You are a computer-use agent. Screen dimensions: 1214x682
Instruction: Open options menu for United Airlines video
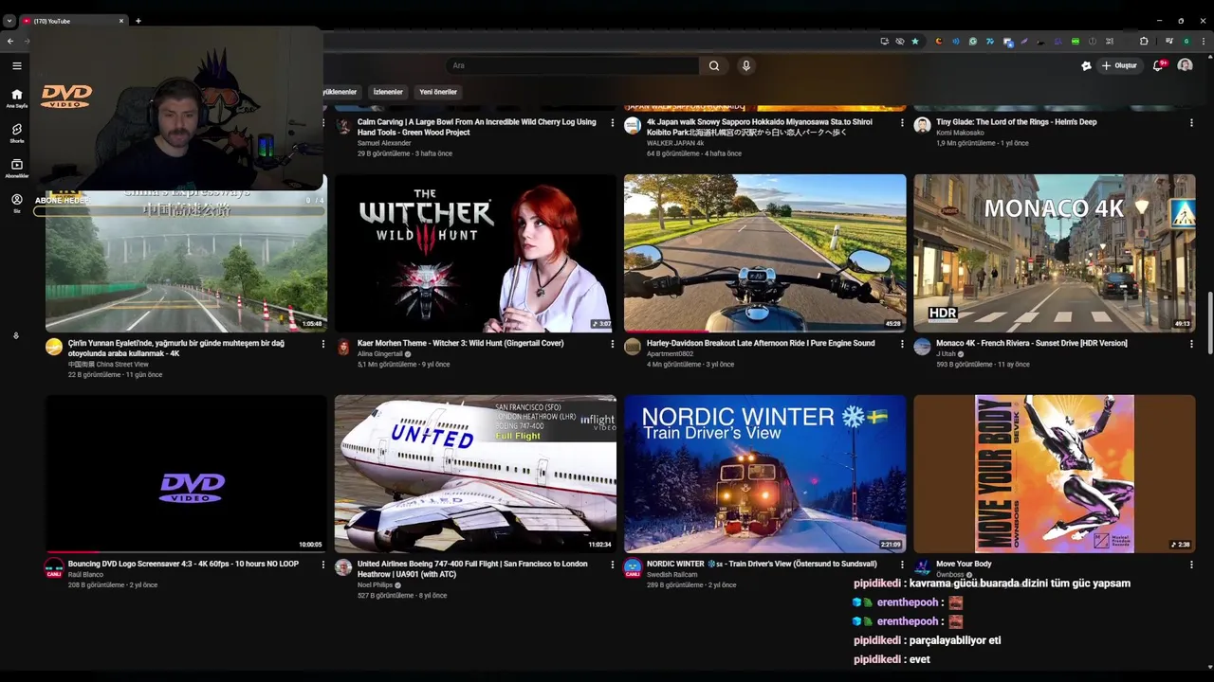612,565
